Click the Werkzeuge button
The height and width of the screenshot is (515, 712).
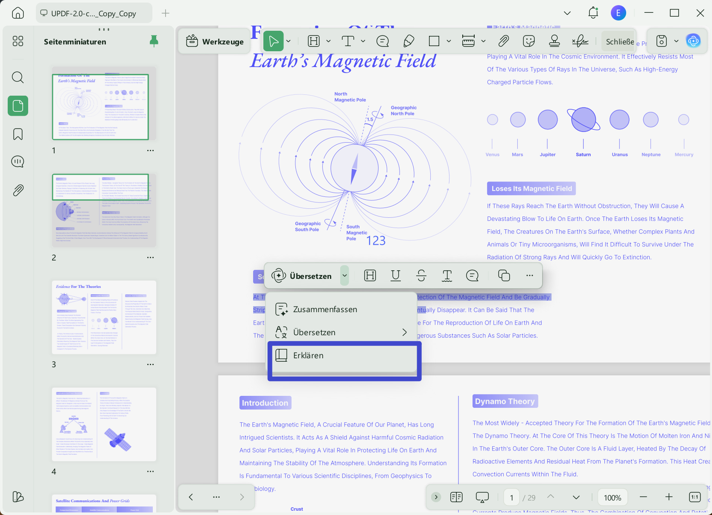[215, 41]
